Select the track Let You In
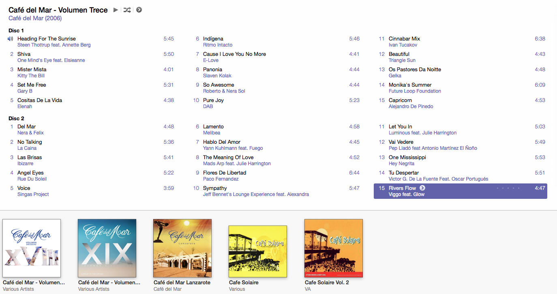 coord(401,126)
